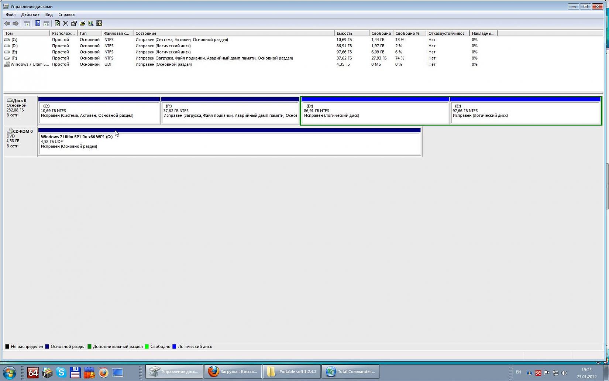The image size is (609, 381).
Task: Sort by the Тип column header
Action: coord(89,33)
